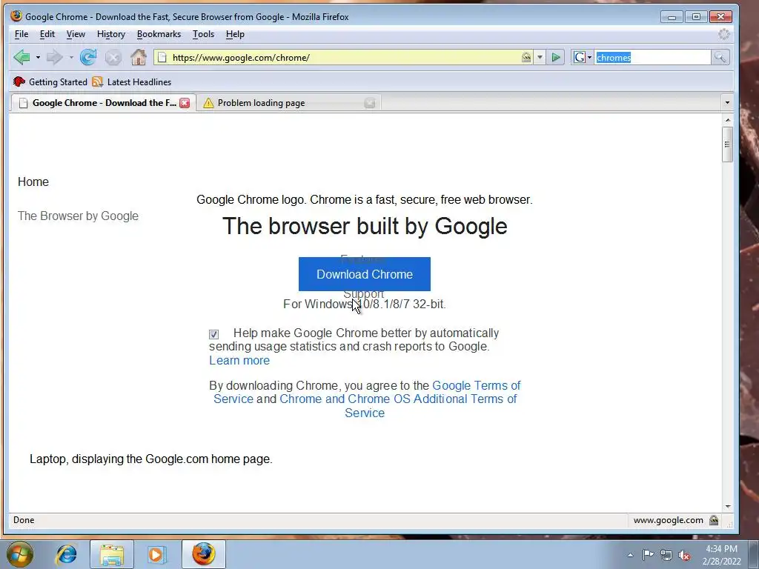The image size is (759, 569).
Task: Click the search box containing 'chromes'
Action: 652,58
